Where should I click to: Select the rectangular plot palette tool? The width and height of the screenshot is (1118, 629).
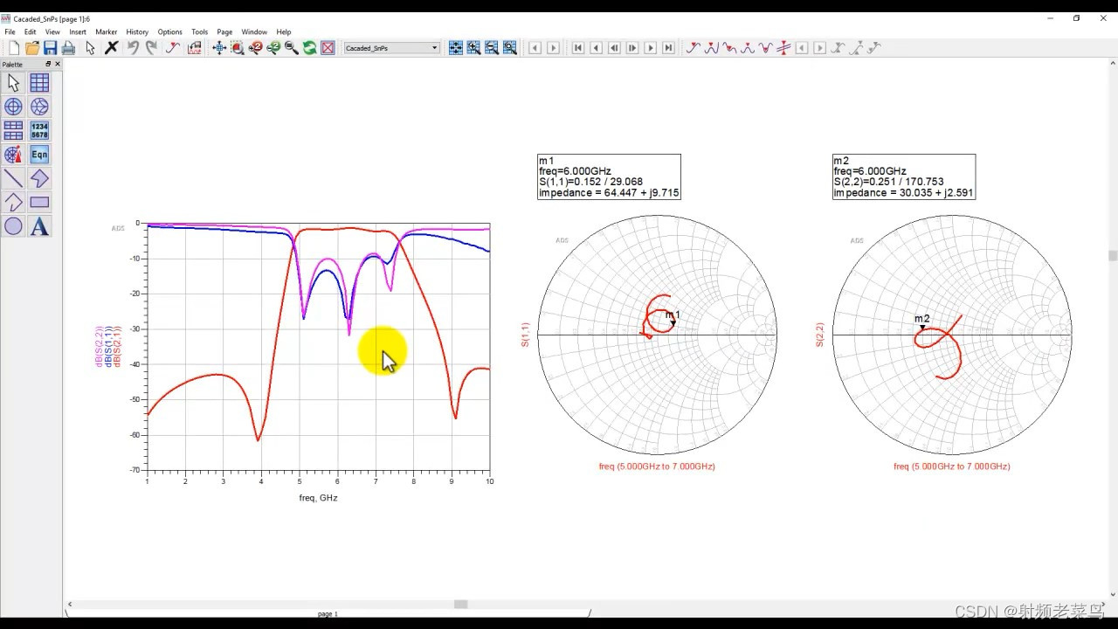click(x=39, y=83)
